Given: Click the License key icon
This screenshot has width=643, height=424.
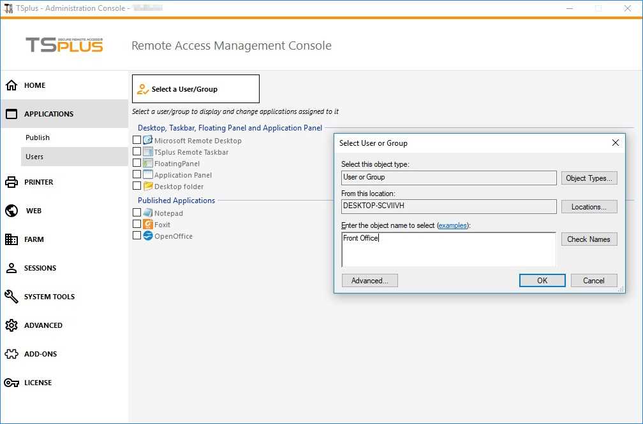Looking at the screenshot, I should coord(11,383).
